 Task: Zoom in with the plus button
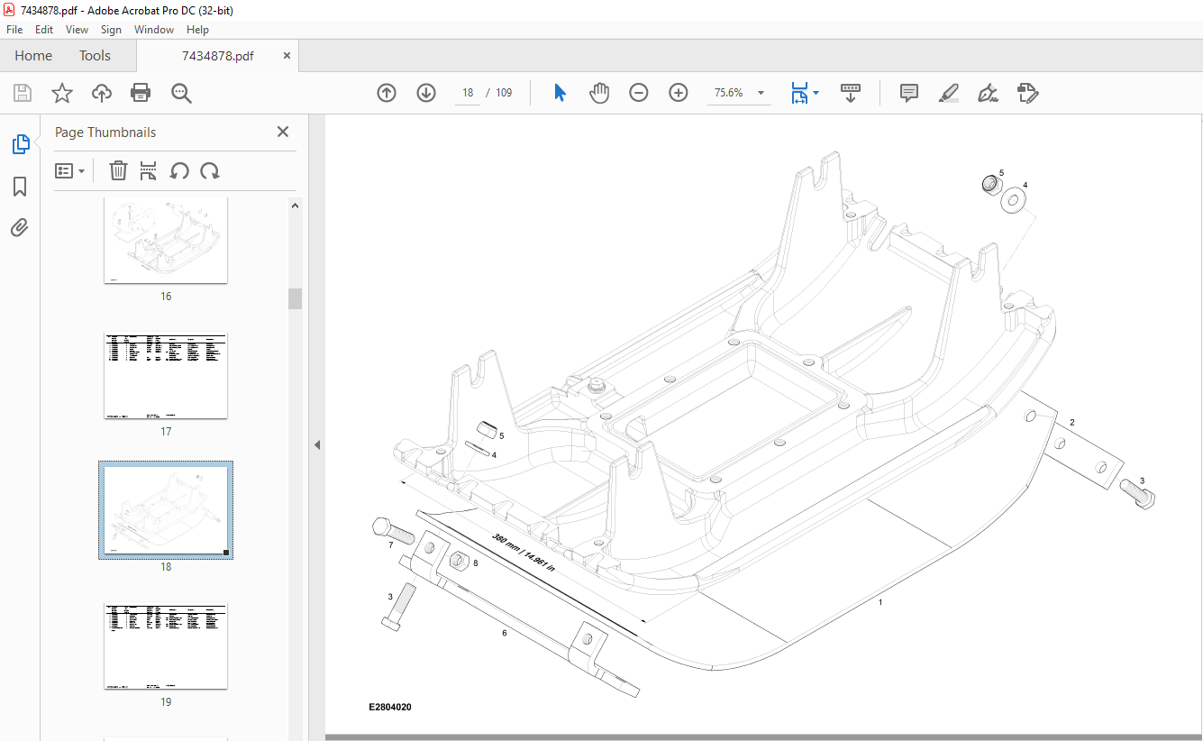click(679, 93)
